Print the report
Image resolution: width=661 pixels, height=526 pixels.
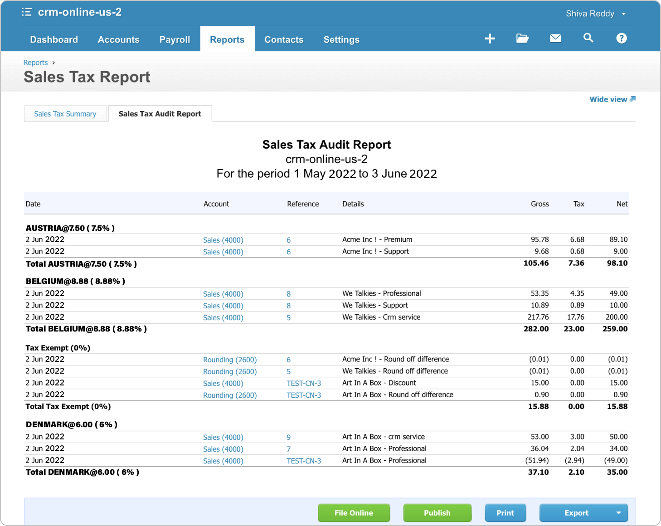(505, 513)
